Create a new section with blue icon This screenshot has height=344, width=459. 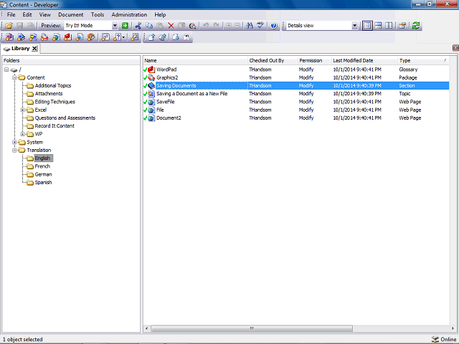[21, 37]
